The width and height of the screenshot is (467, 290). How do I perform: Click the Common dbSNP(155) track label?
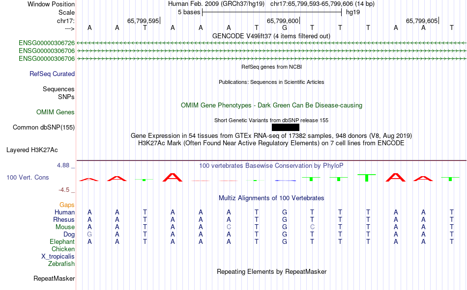(44, 127)
